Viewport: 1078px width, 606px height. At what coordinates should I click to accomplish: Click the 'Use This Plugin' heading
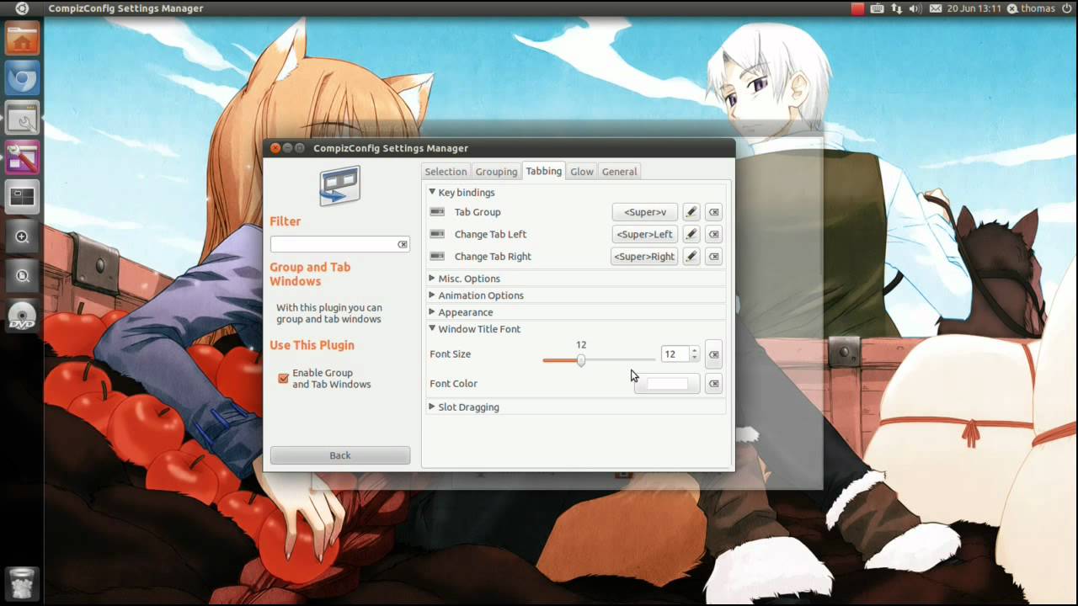[x=312, y=345]
